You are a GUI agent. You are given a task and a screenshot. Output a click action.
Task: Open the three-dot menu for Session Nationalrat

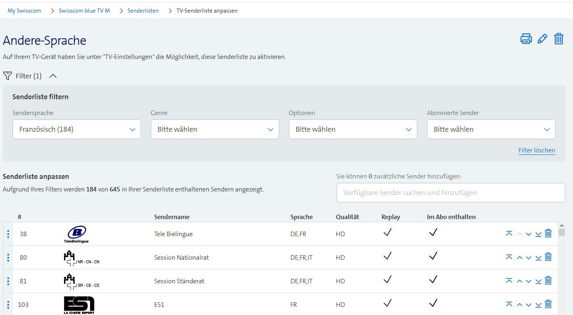pyautogui.click(x=8, y=258)
